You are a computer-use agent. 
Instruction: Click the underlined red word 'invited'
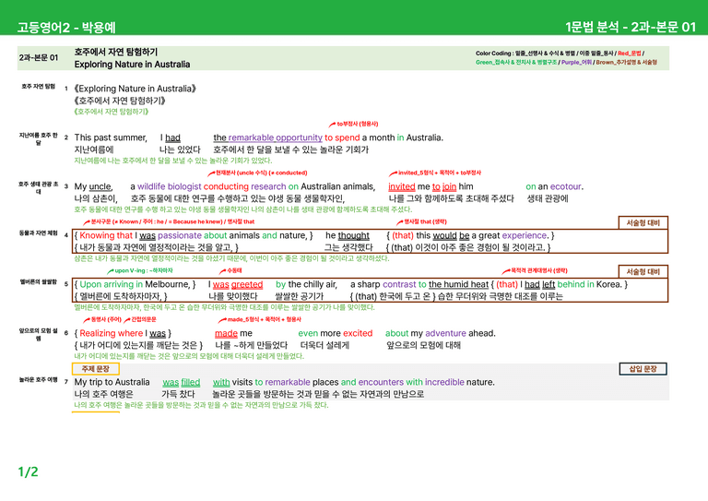point(402,186)
